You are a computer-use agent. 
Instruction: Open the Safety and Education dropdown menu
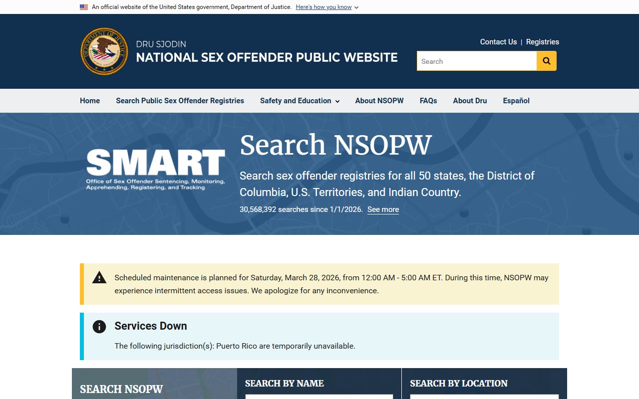(x=300, y=101)
